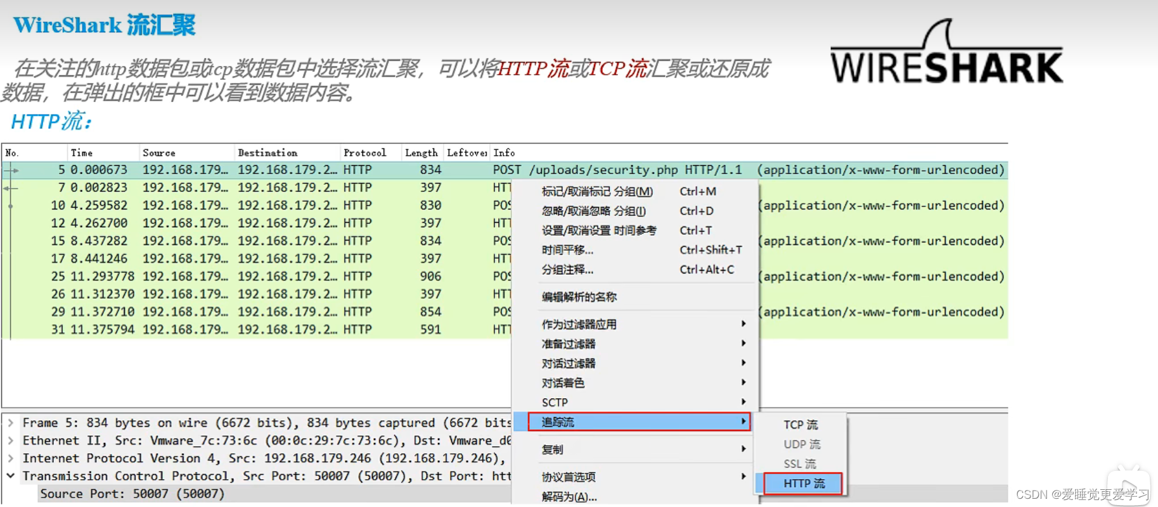The image size is (1158, 507).
Task: Select packet 31 with length 591
Action: tap(257, 329)
